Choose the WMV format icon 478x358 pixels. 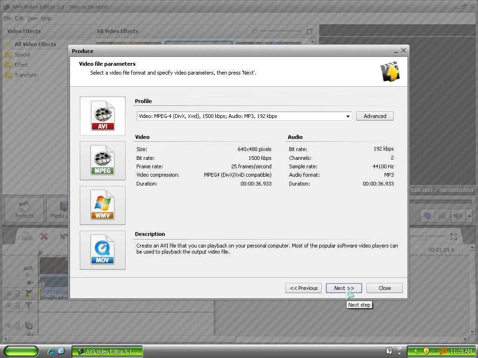pos(103,206)
